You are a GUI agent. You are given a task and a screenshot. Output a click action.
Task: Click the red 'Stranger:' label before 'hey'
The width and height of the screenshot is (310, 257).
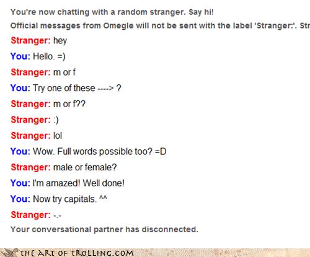[30, 40]
